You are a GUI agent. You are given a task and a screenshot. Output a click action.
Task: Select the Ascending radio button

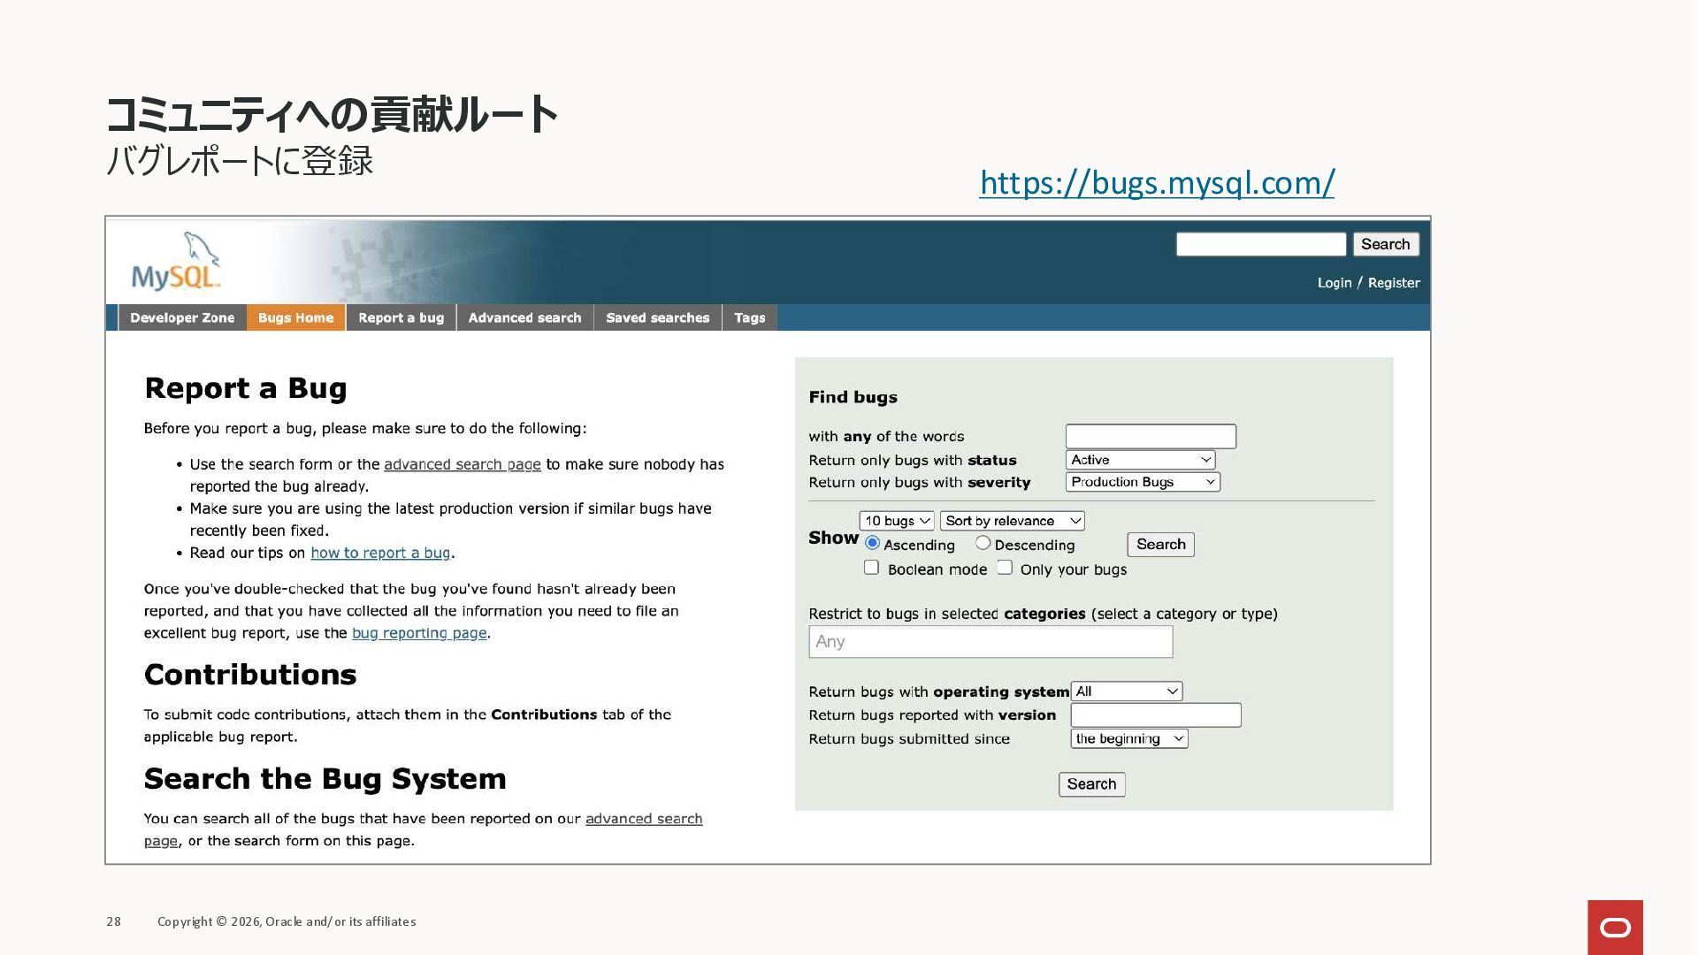(873, 543)
